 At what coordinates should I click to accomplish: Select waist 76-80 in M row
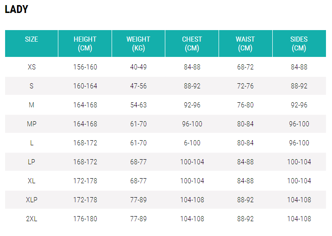245,105
